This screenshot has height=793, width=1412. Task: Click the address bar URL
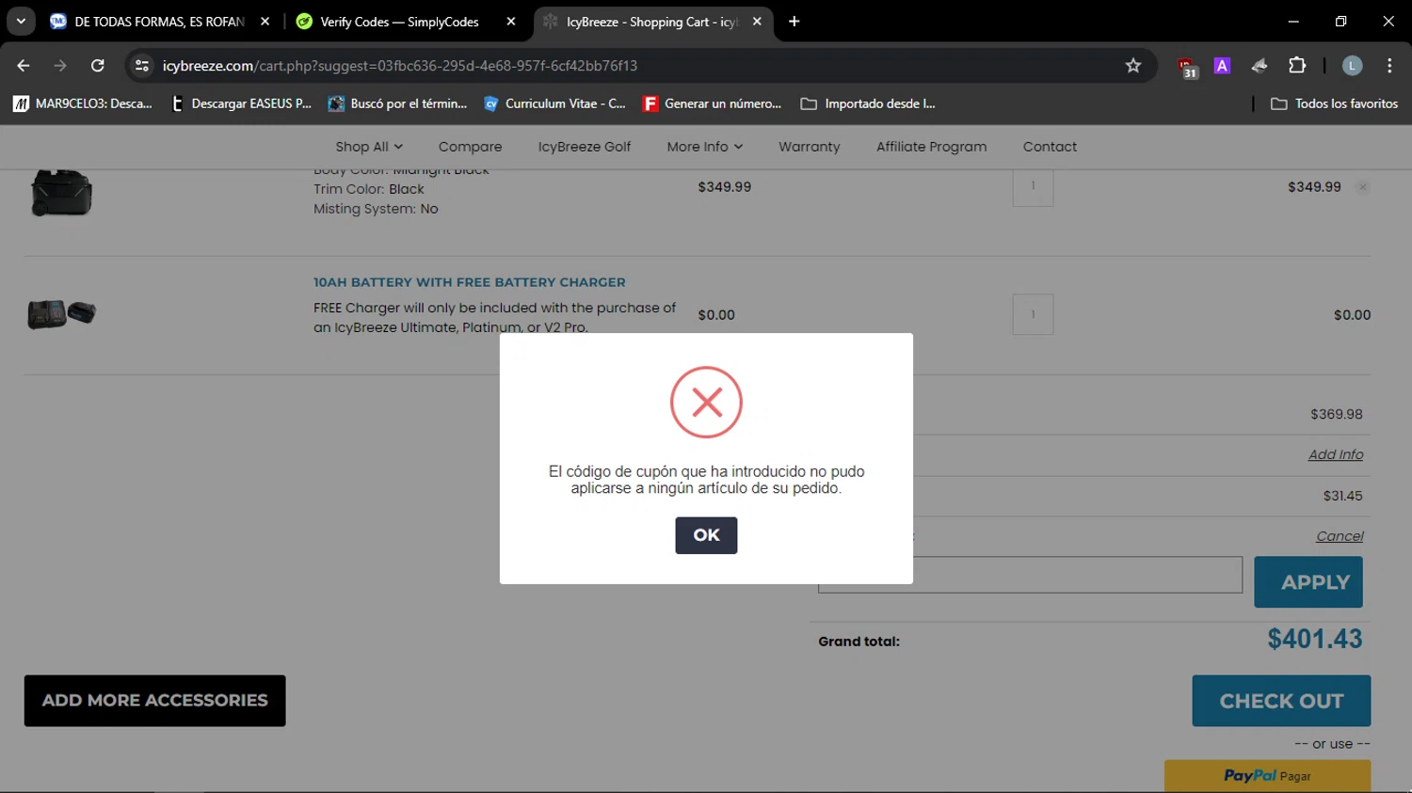400,66
